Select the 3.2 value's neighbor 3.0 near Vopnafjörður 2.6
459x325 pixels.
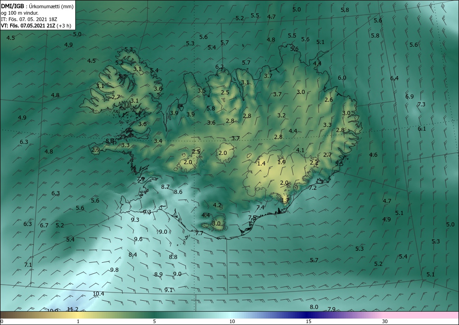(301, 92)
